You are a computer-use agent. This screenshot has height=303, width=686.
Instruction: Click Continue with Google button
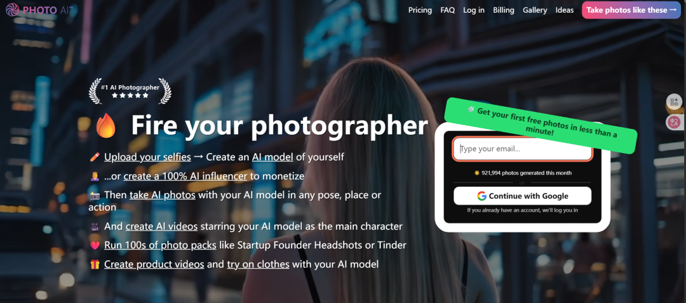pos(522,196)
